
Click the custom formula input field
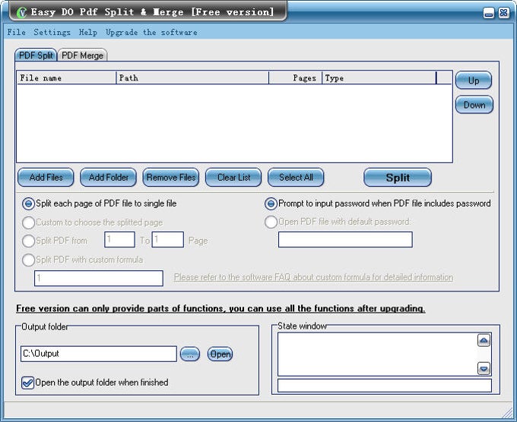click(99, 279)
